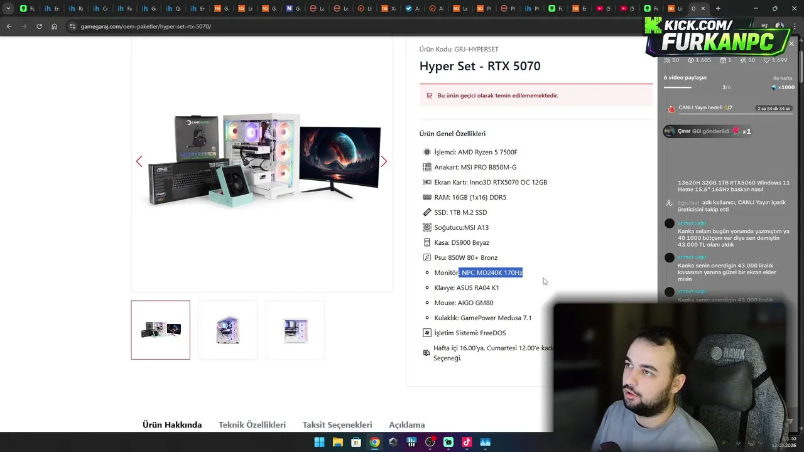Click the RAM icon beside 16GB DDR5
The height and width of the screenshot is (452, 804).
coord(427,197)
